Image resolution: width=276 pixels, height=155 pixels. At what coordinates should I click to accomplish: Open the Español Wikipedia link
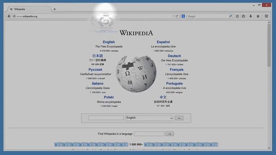(163, 42)
